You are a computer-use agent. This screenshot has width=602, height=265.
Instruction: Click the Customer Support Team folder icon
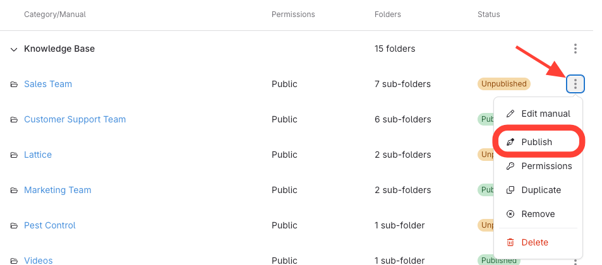pos(14,119)
